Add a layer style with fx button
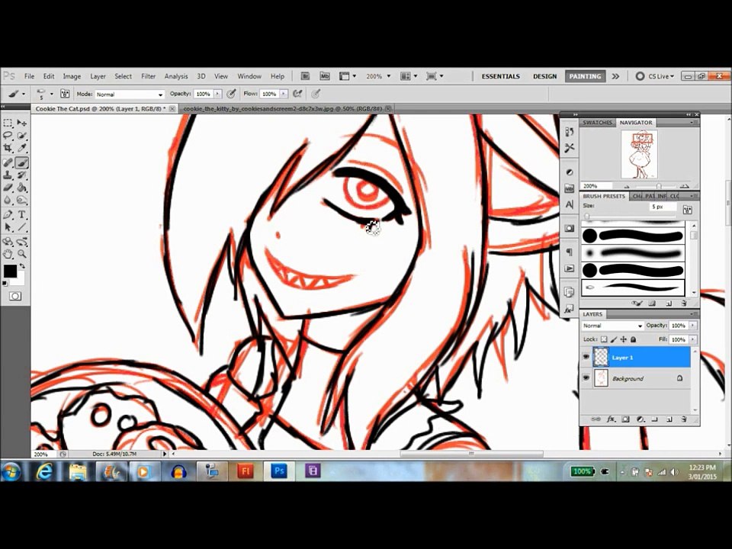The image size is (732, 549). point(611,419)
